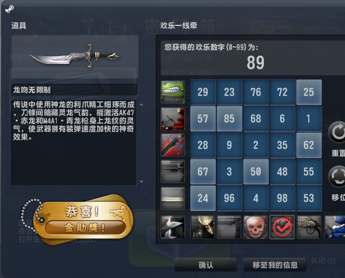Click the 移位 shift rotate-arrows icon

[x=337, y=177]
